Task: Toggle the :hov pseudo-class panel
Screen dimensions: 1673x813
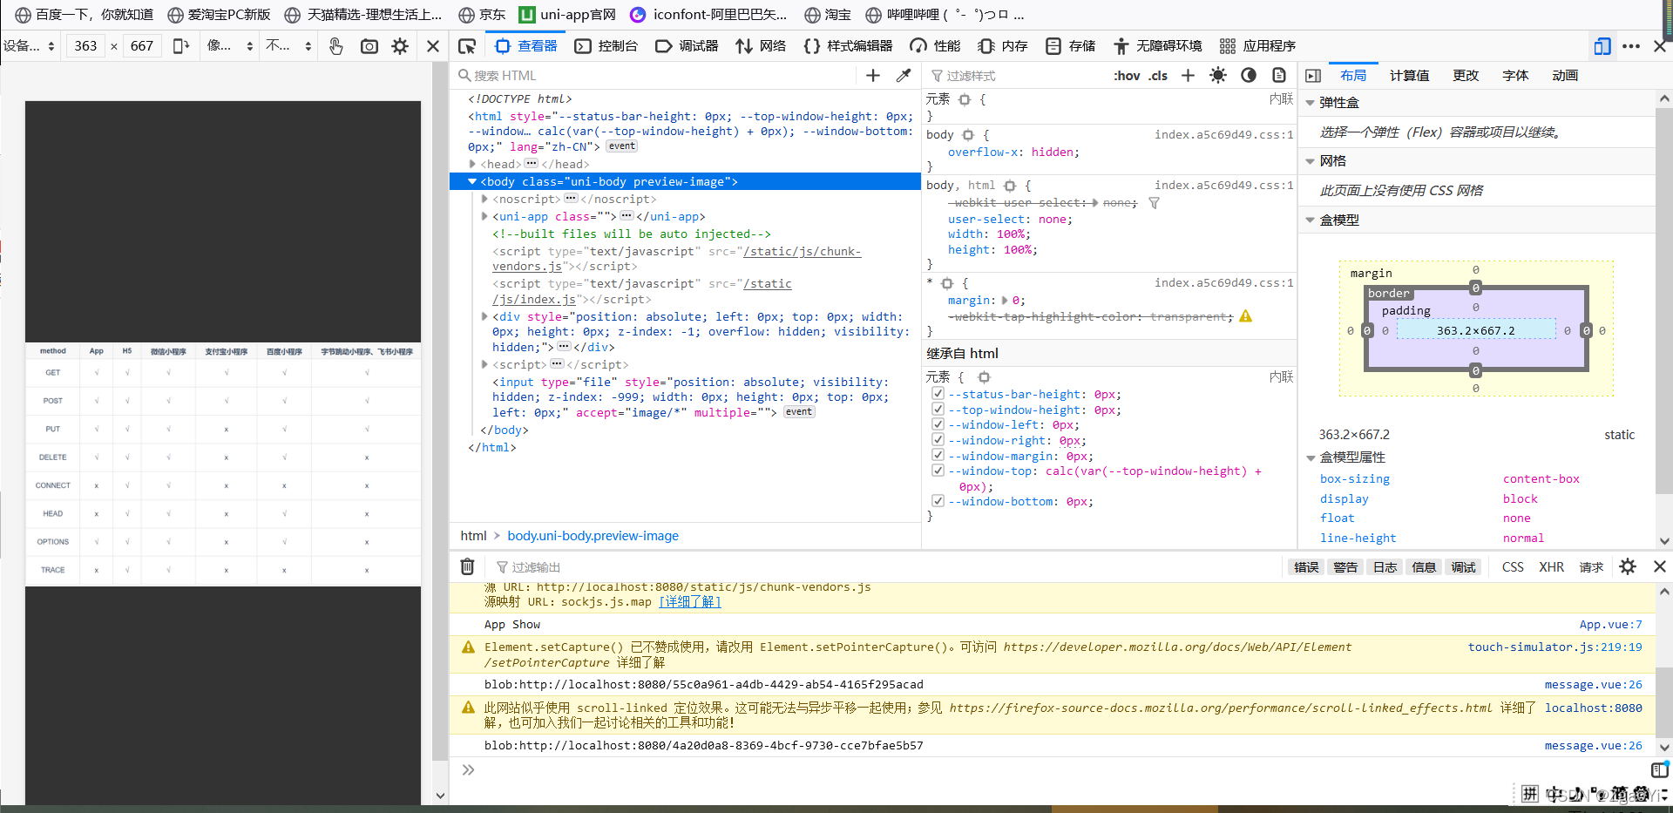Action: (x=1127, y=76)
